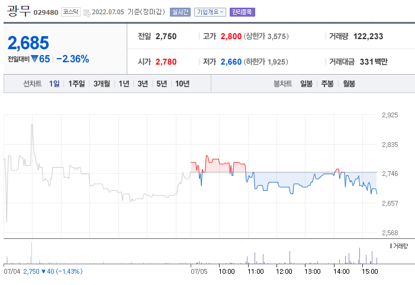Click the 10:00 time axis label

point(227,271)
